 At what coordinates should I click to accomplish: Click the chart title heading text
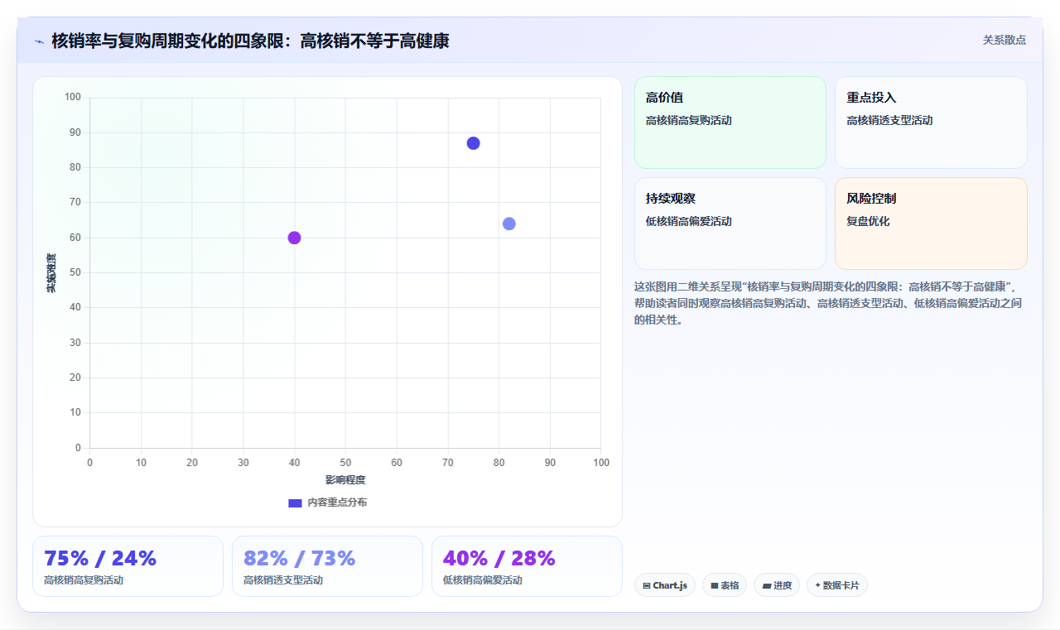coord(250,41)
